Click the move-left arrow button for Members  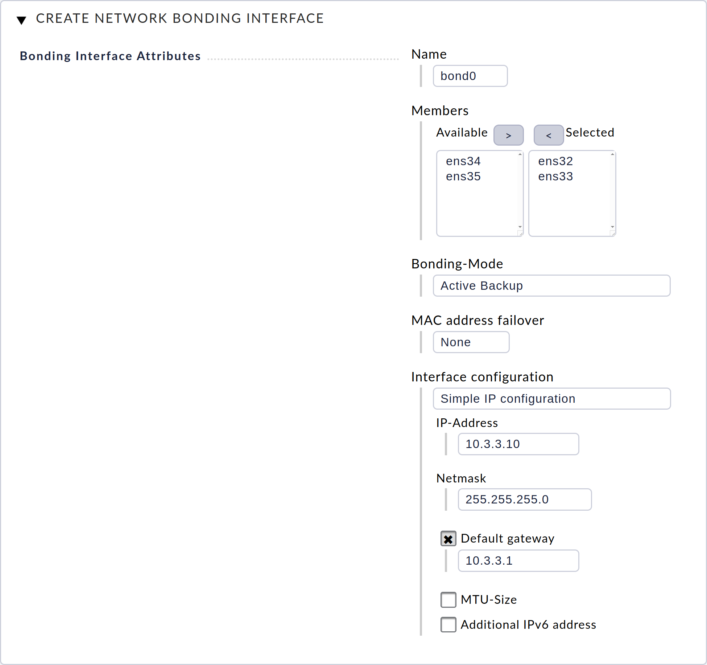point(548,135)
